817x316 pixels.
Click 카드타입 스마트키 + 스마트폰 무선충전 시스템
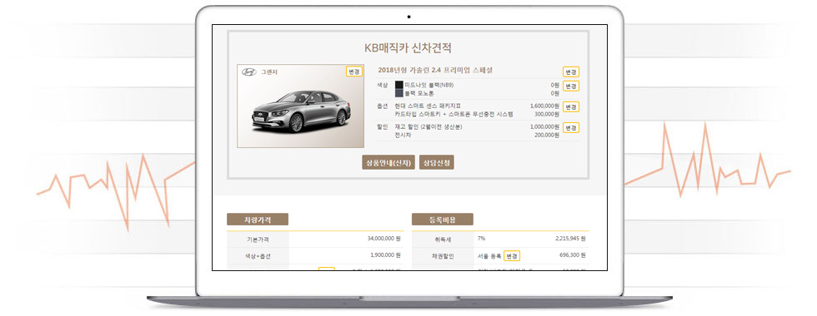point(454,114)
